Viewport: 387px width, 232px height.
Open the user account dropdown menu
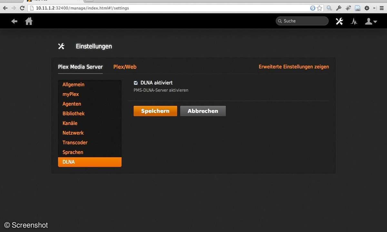371,21
